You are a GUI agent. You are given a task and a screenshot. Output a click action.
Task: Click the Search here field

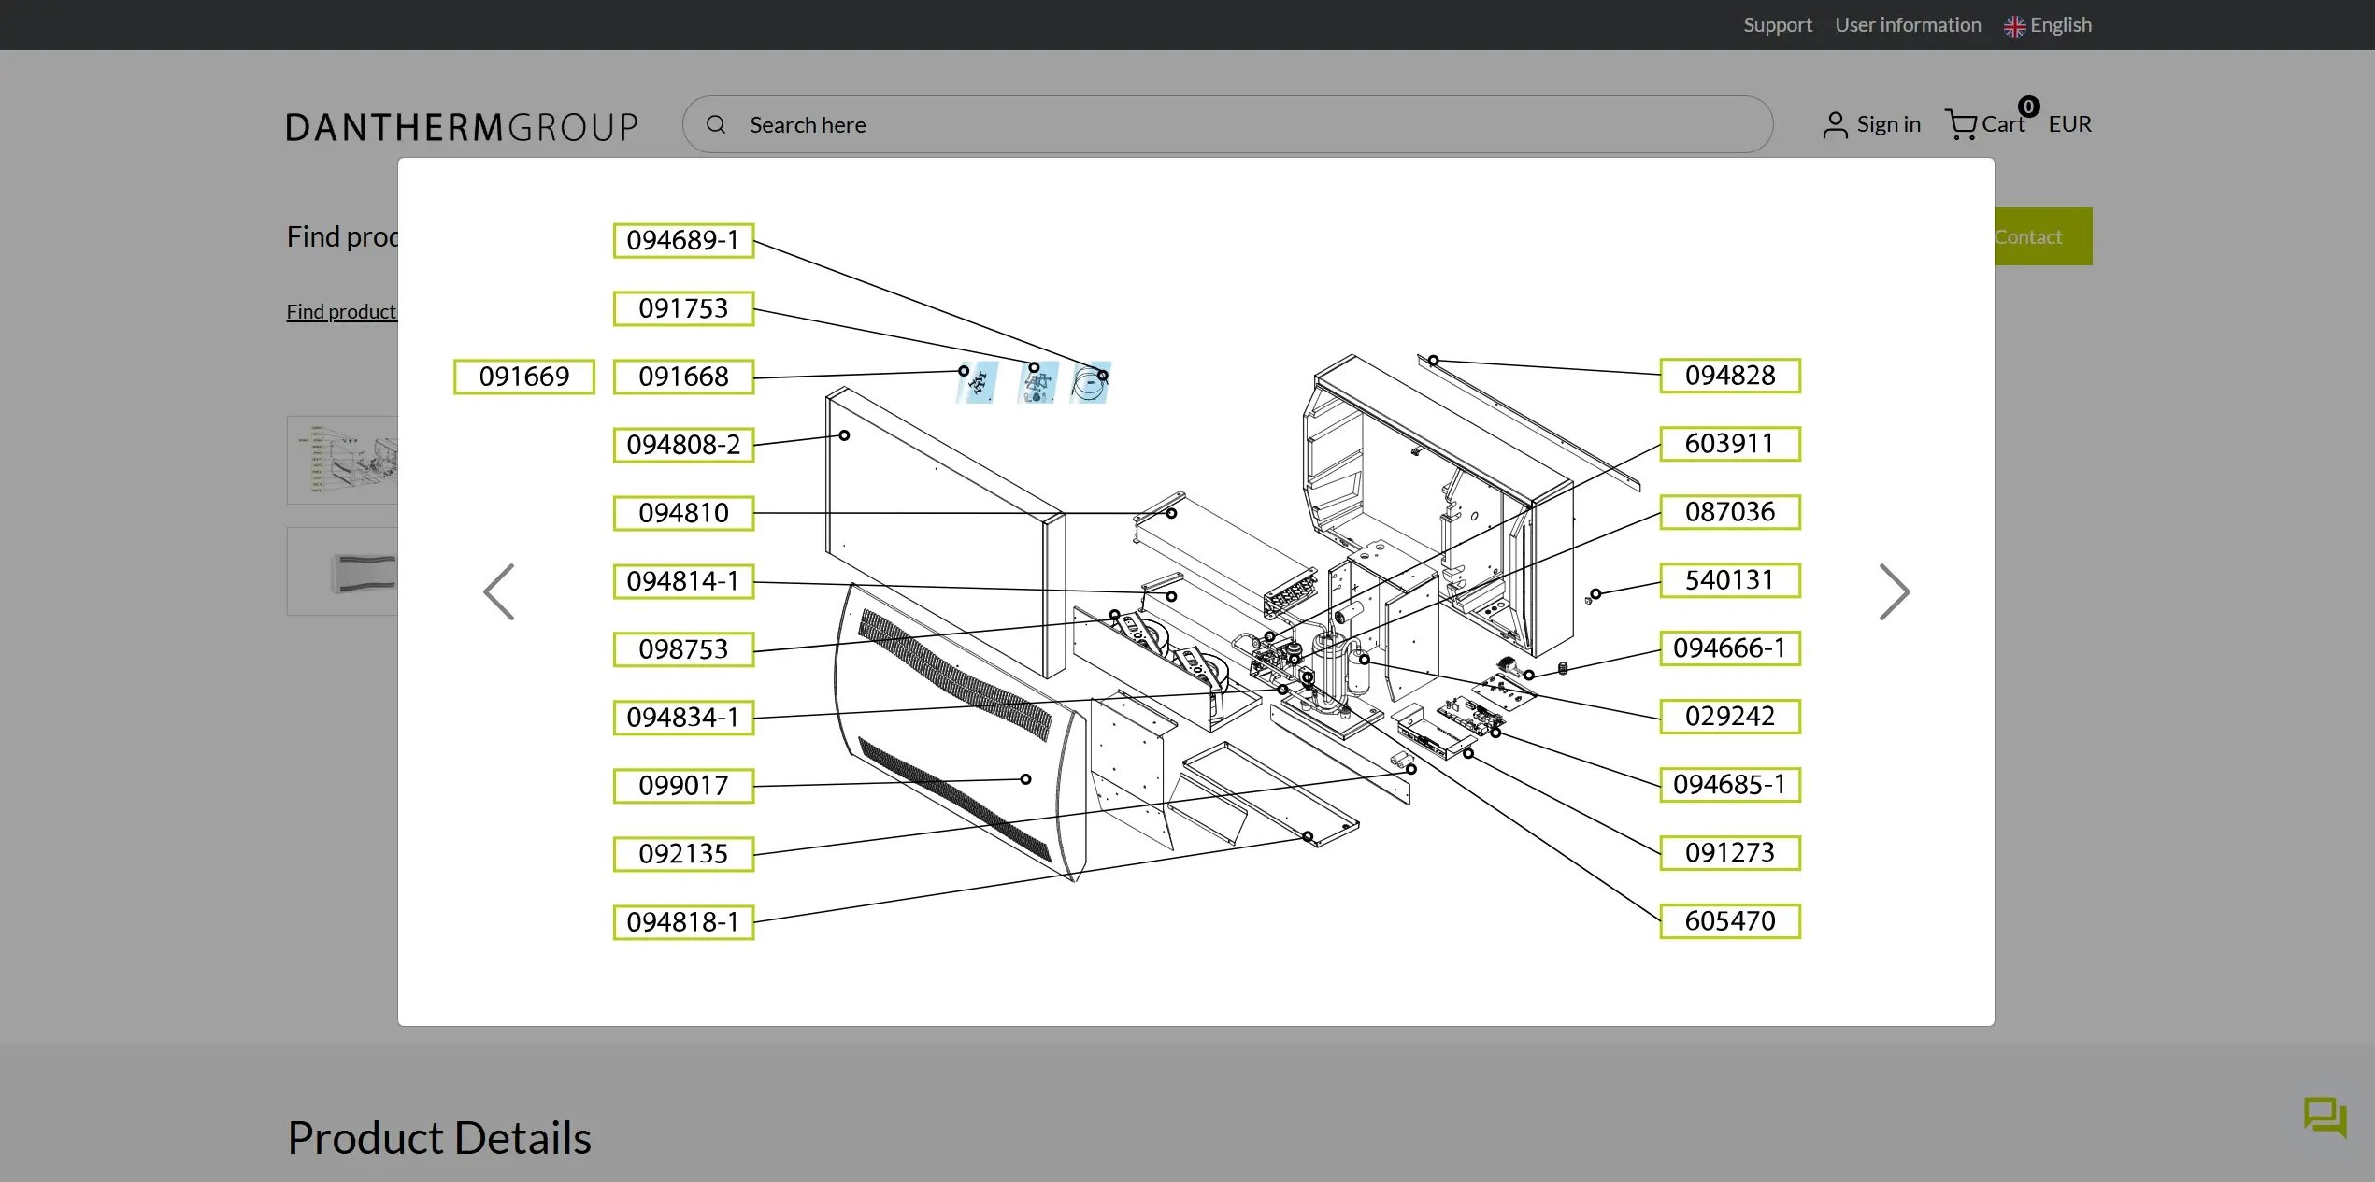pyautogui.click(x=1227, y=124)
